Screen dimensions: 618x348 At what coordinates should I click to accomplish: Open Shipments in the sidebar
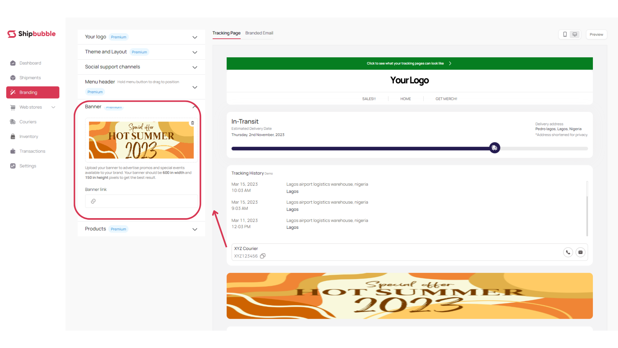pyautogui.click(x=30, y=78)
